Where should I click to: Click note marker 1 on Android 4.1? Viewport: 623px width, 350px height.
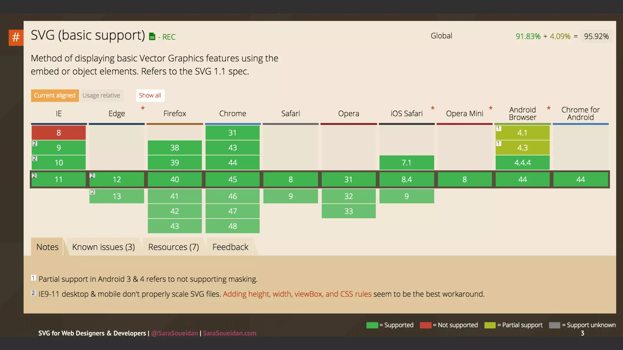(x=499, y=129)
